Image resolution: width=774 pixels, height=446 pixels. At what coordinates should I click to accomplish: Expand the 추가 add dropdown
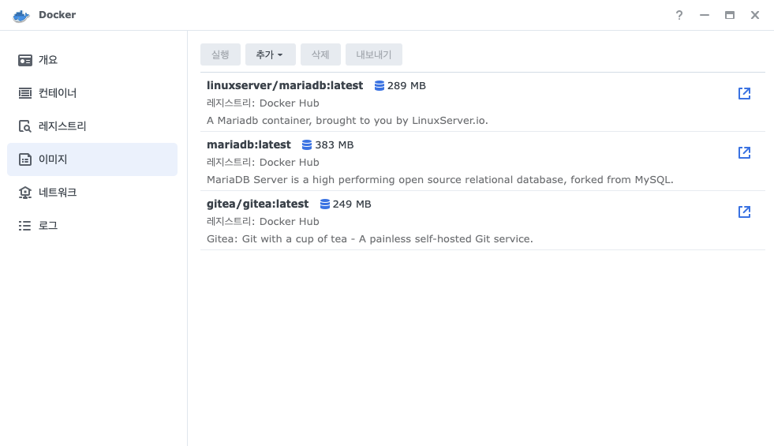[x=270, y=54]
